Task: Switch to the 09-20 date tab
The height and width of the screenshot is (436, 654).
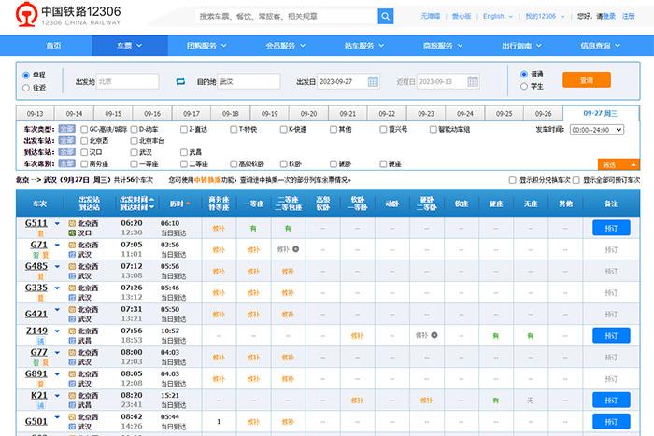Action: (x=308, y=113)
